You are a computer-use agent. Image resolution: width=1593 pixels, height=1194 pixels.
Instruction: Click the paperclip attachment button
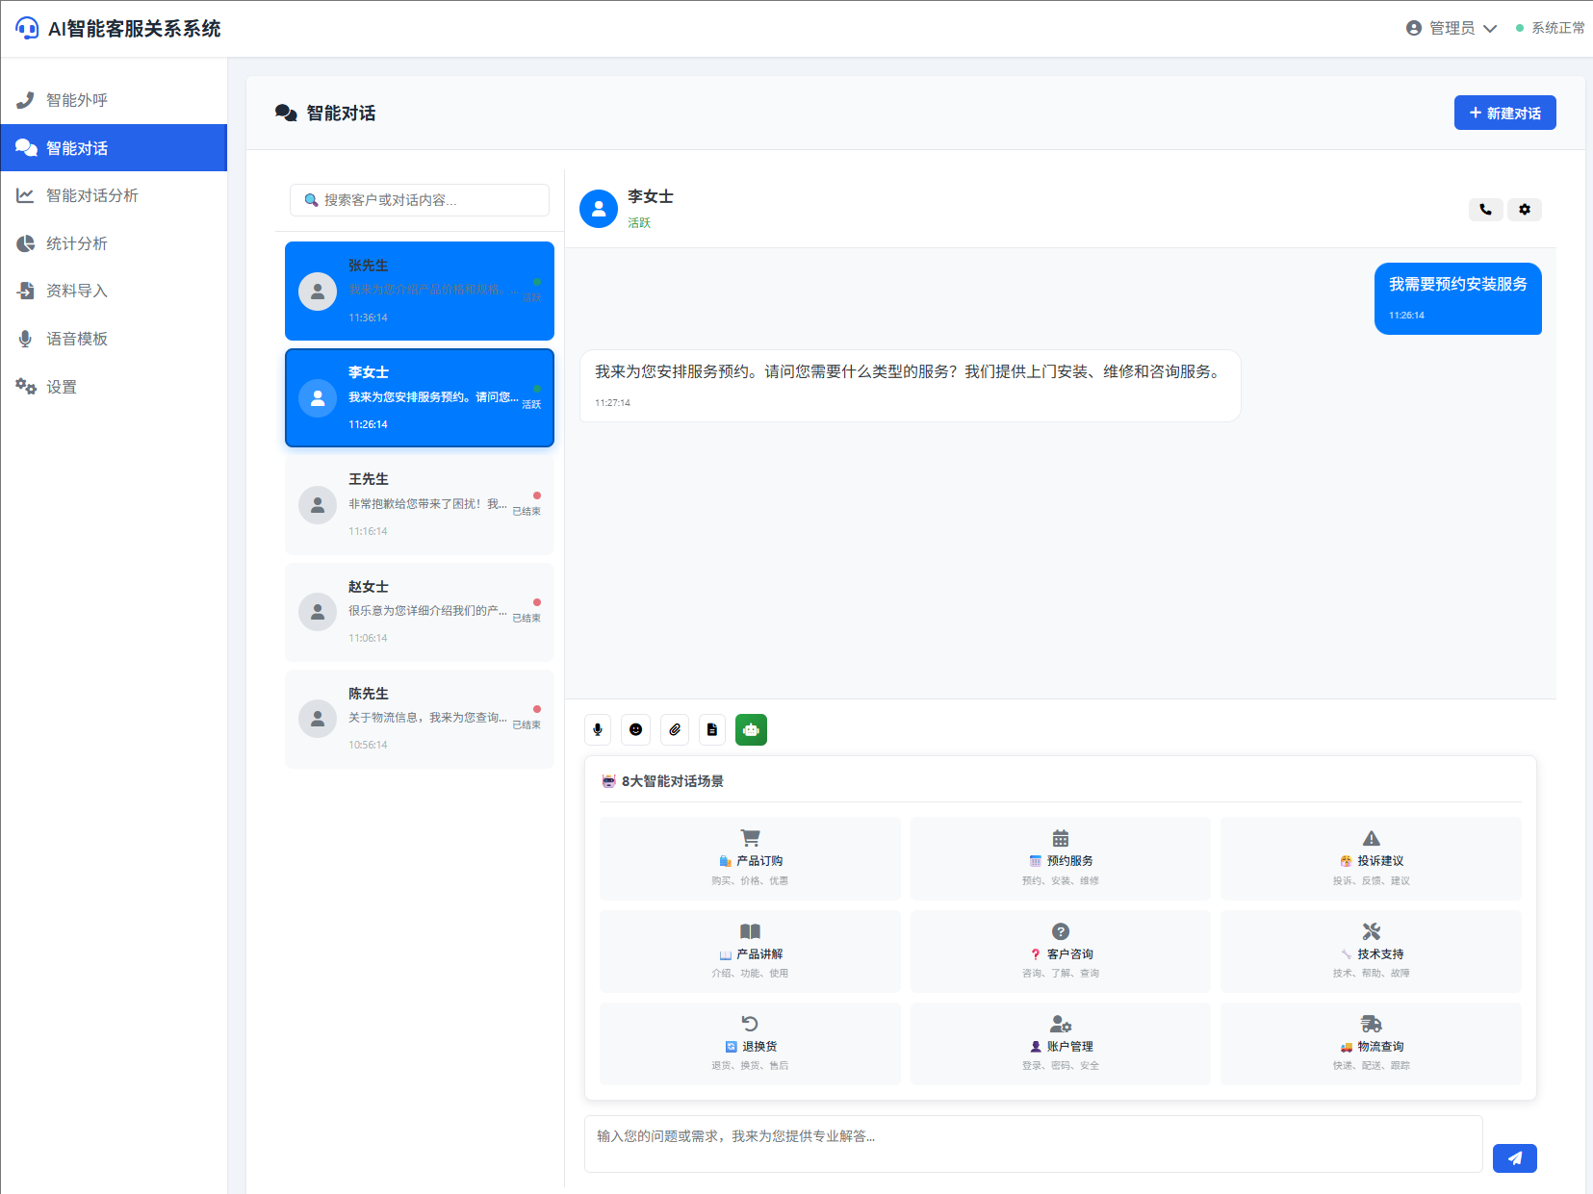click(x=675, y=729)
